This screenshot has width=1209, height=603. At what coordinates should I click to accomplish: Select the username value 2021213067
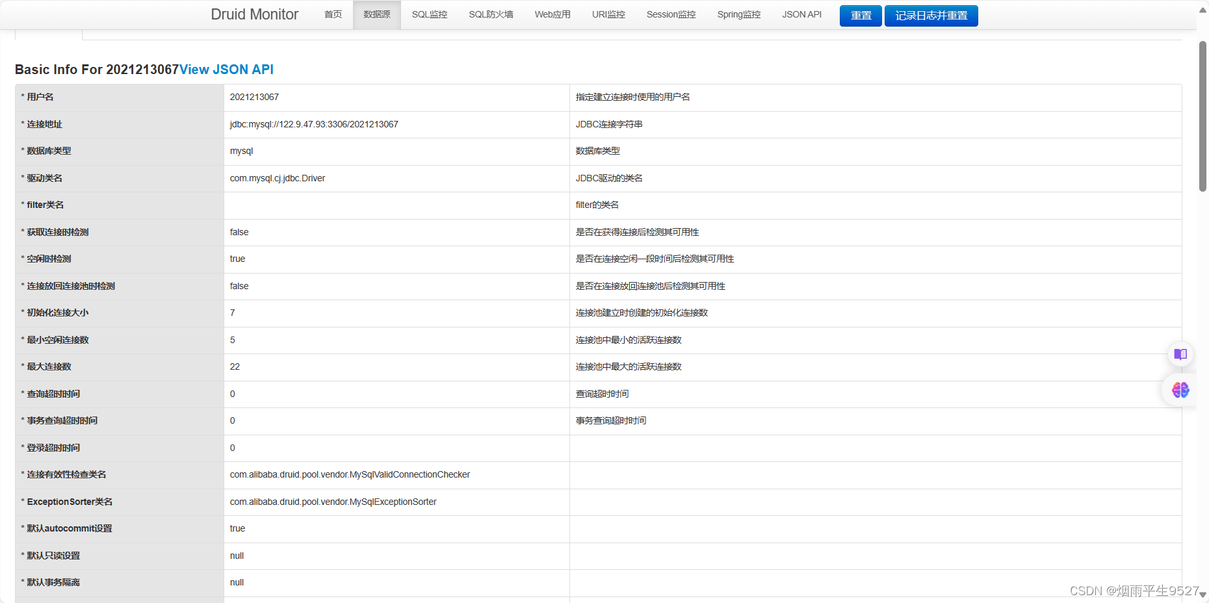coord(254,97)
